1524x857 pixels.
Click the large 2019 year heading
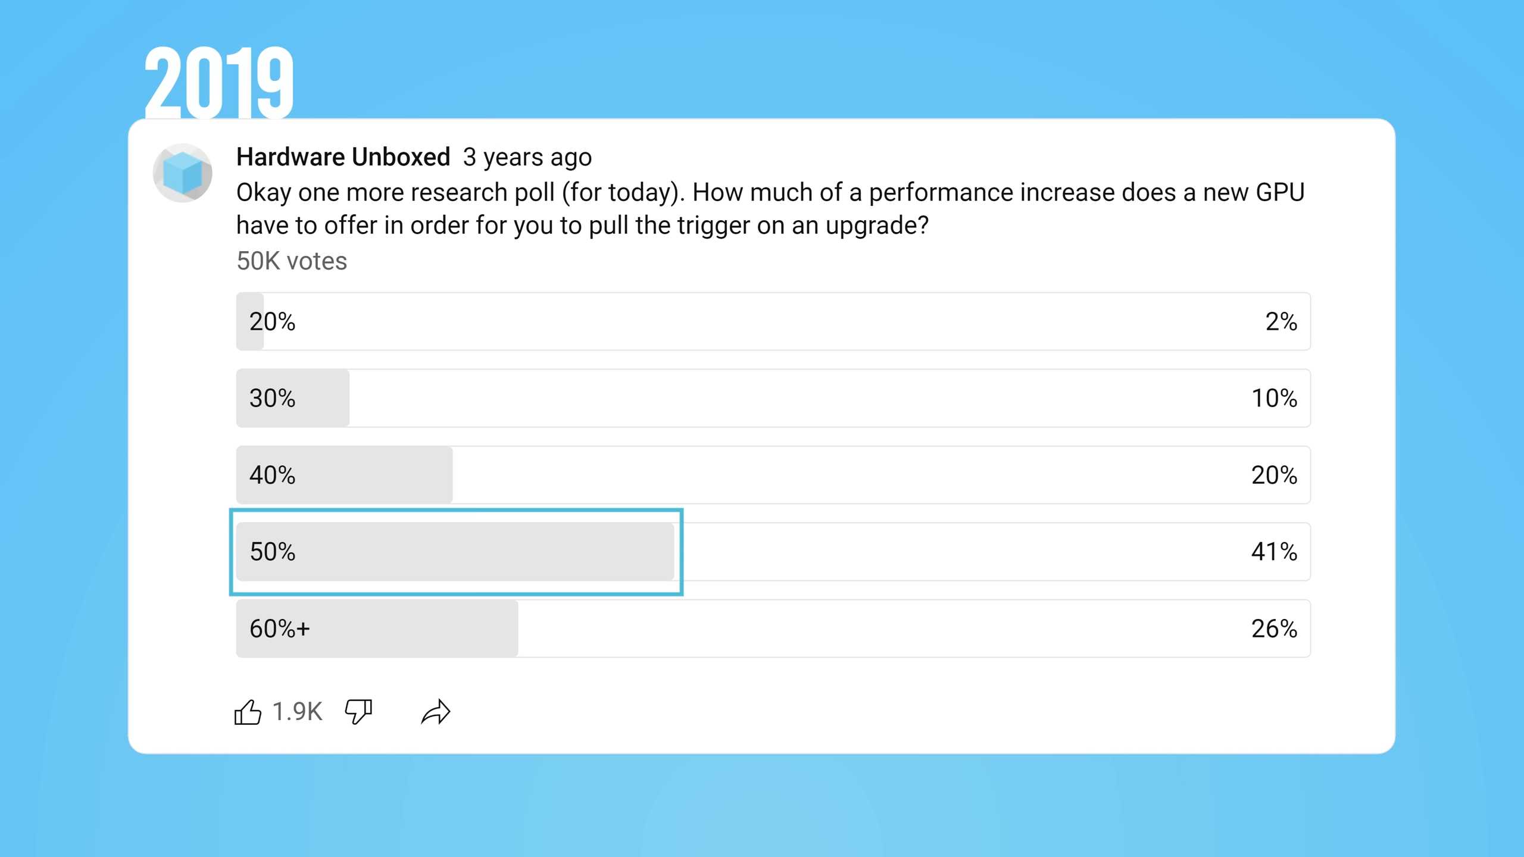click(219, 82)
